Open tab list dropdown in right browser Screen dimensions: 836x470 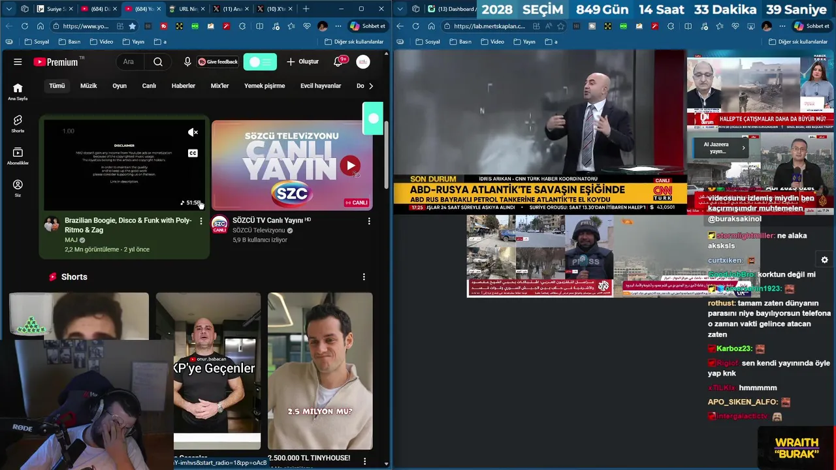400,9
